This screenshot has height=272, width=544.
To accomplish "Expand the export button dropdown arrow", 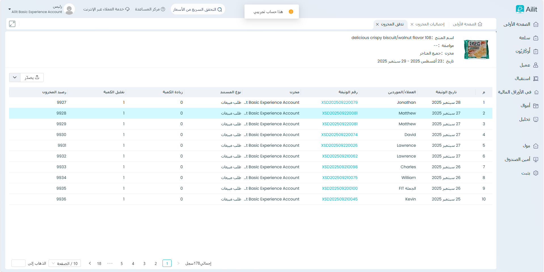I will coord(15,77).
